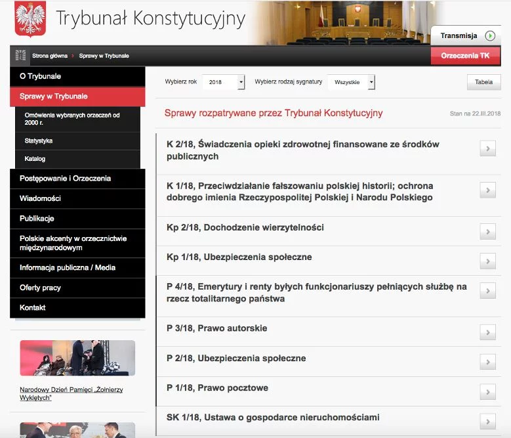Open the Oferty pracy menu item
Screen dimensions: 511x438
tap(77, 288)
